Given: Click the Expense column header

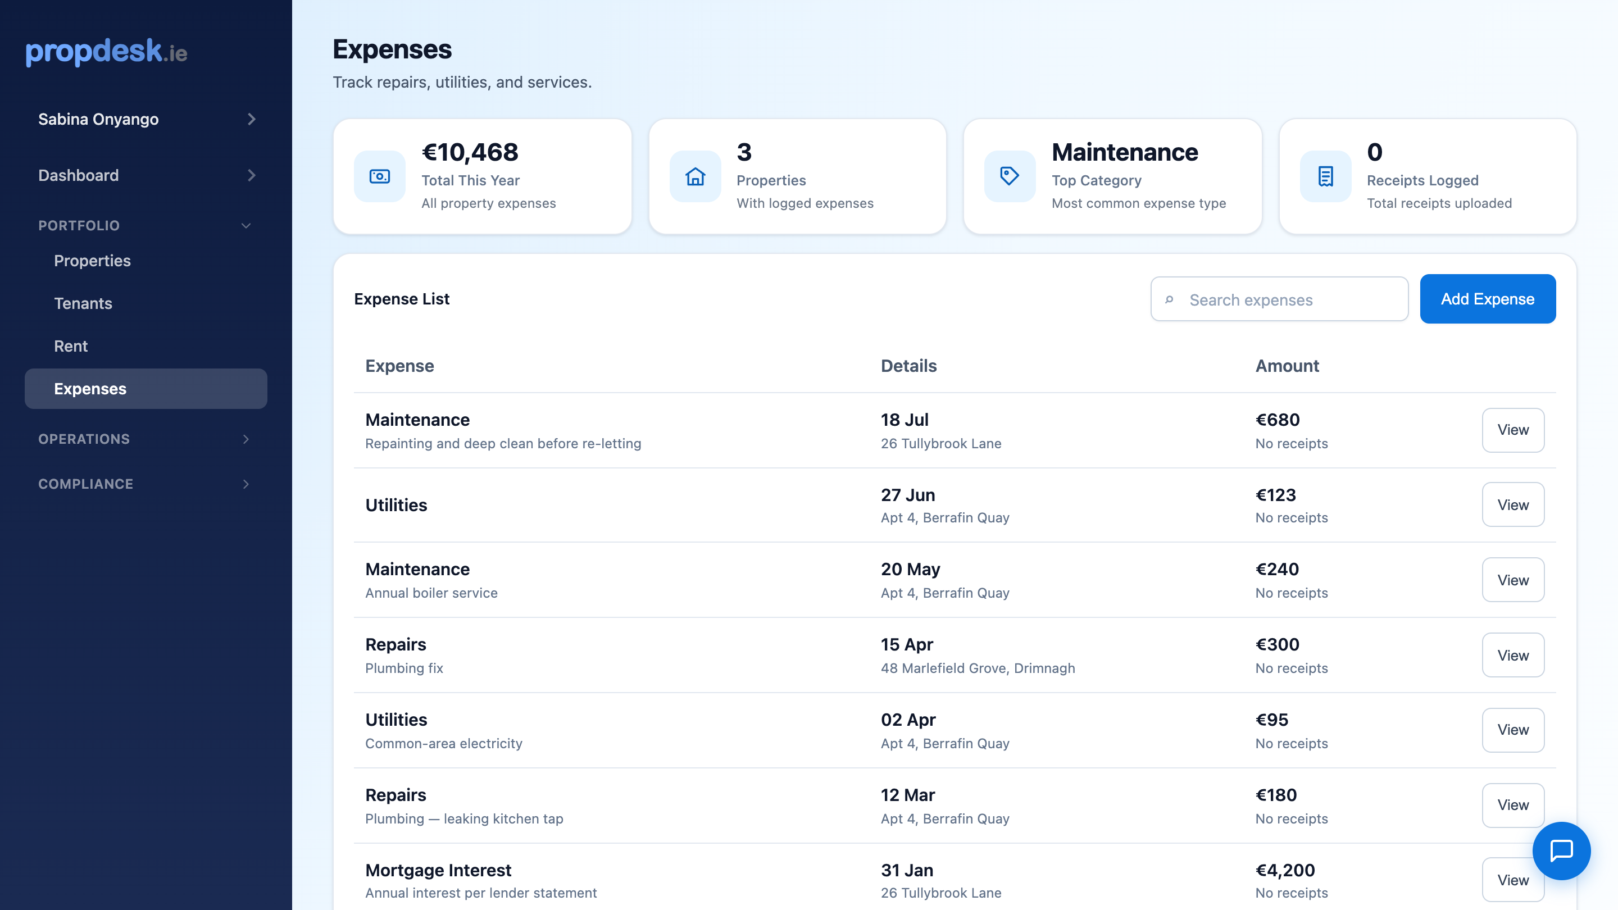Looking at the screenshot, I should pos(399,366).
